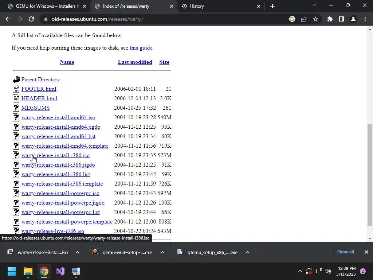Open notification center badge
Image resolution: width=373 pixels, height=280 pixels.
click(x=363, y=271)
